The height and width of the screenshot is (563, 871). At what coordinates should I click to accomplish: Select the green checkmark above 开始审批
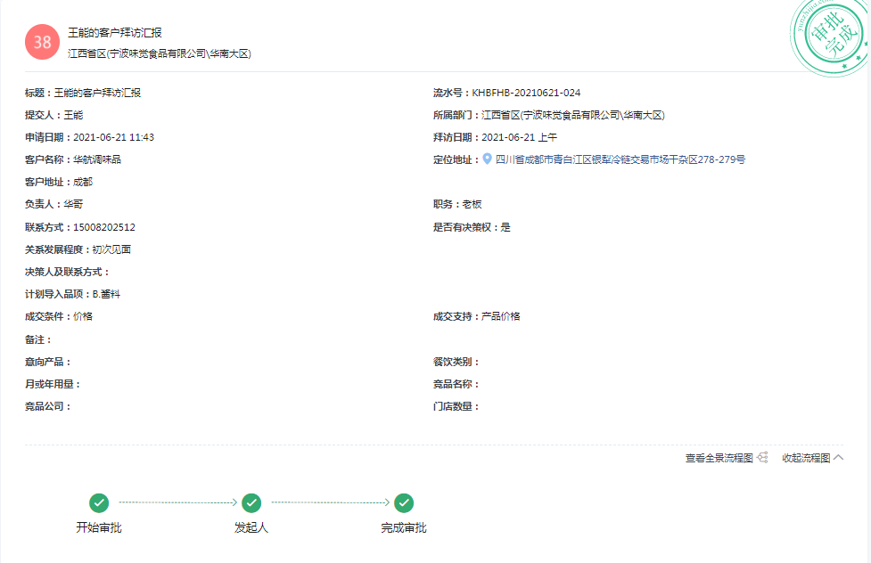coord(99,503)
